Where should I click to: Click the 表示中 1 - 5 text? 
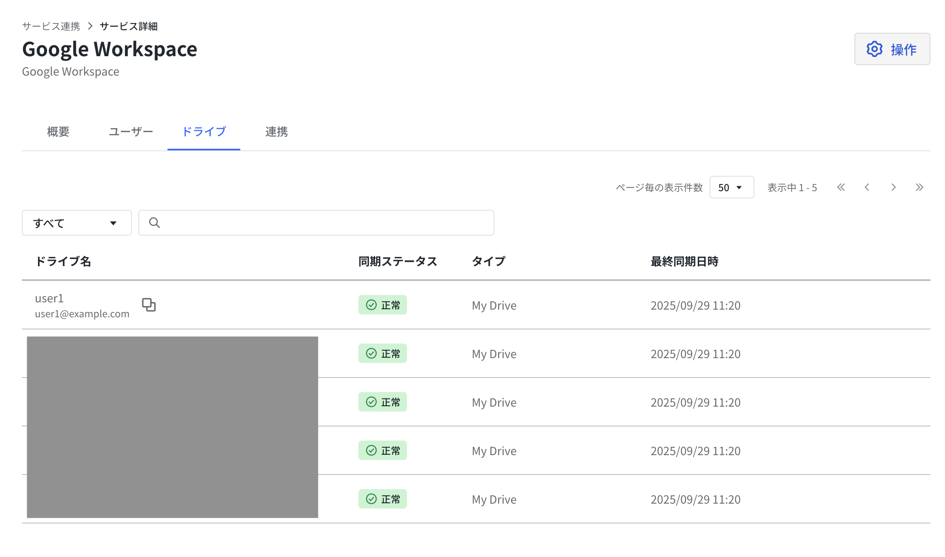click(x=792, y=188)
